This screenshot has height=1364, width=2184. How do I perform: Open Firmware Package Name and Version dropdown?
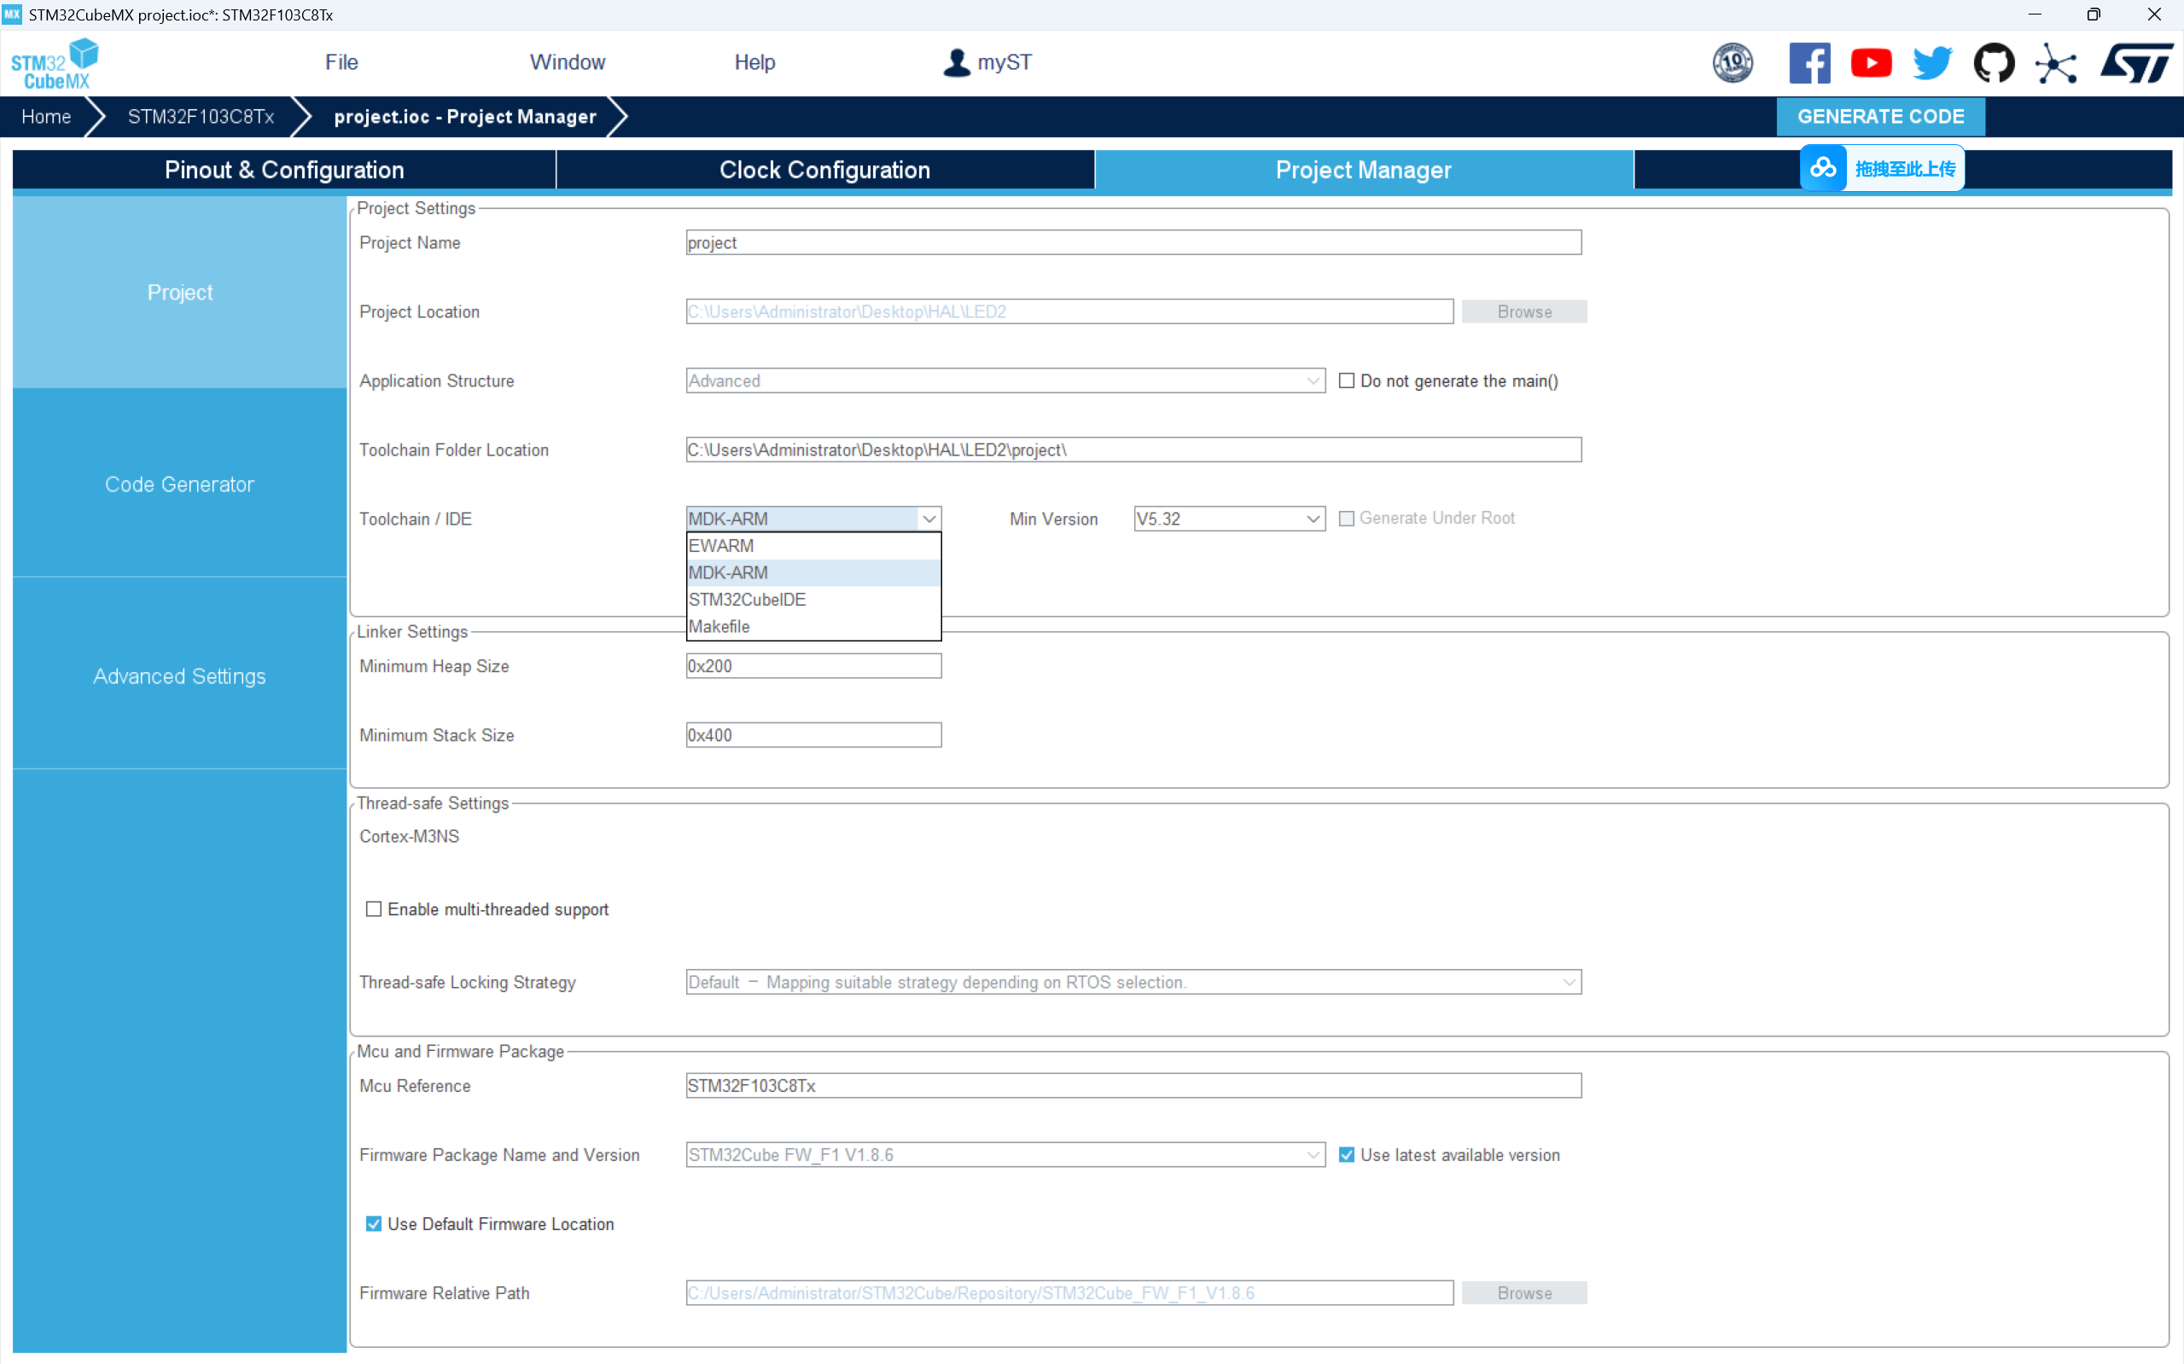(1005, 1155)
